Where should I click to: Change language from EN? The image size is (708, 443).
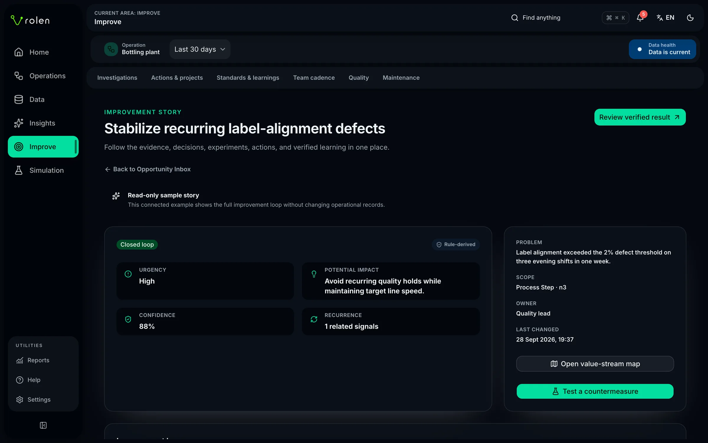[666, 18]
